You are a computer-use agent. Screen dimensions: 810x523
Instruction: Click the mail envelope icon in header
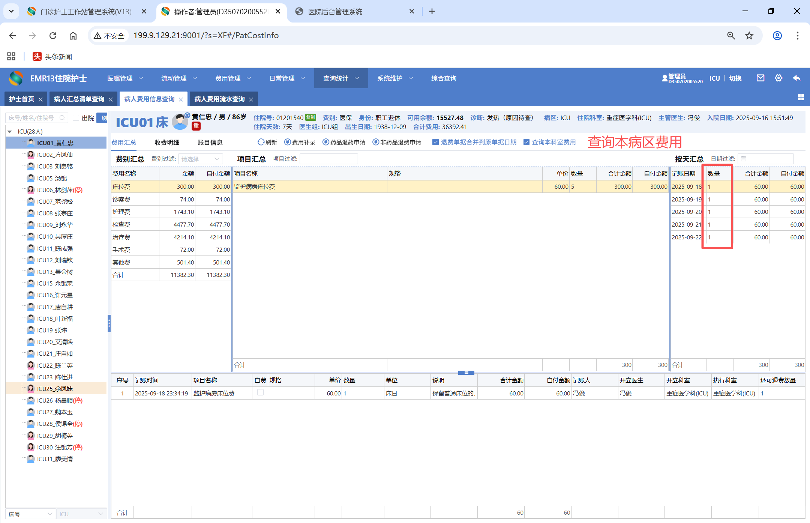point(760,78)
